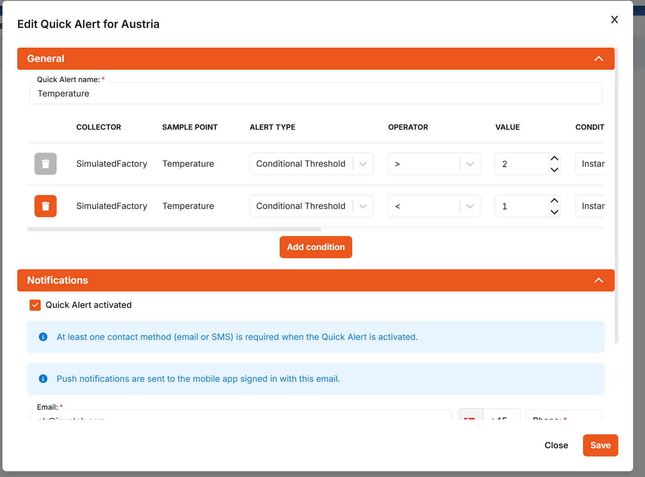Open Alert Type dropdown in the '<' row

(x=311, y=206)
